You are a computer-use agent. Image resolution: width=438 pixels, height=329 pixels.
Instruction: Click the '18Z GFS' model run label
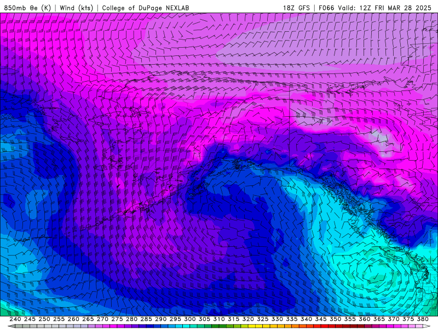coord(296,8)
